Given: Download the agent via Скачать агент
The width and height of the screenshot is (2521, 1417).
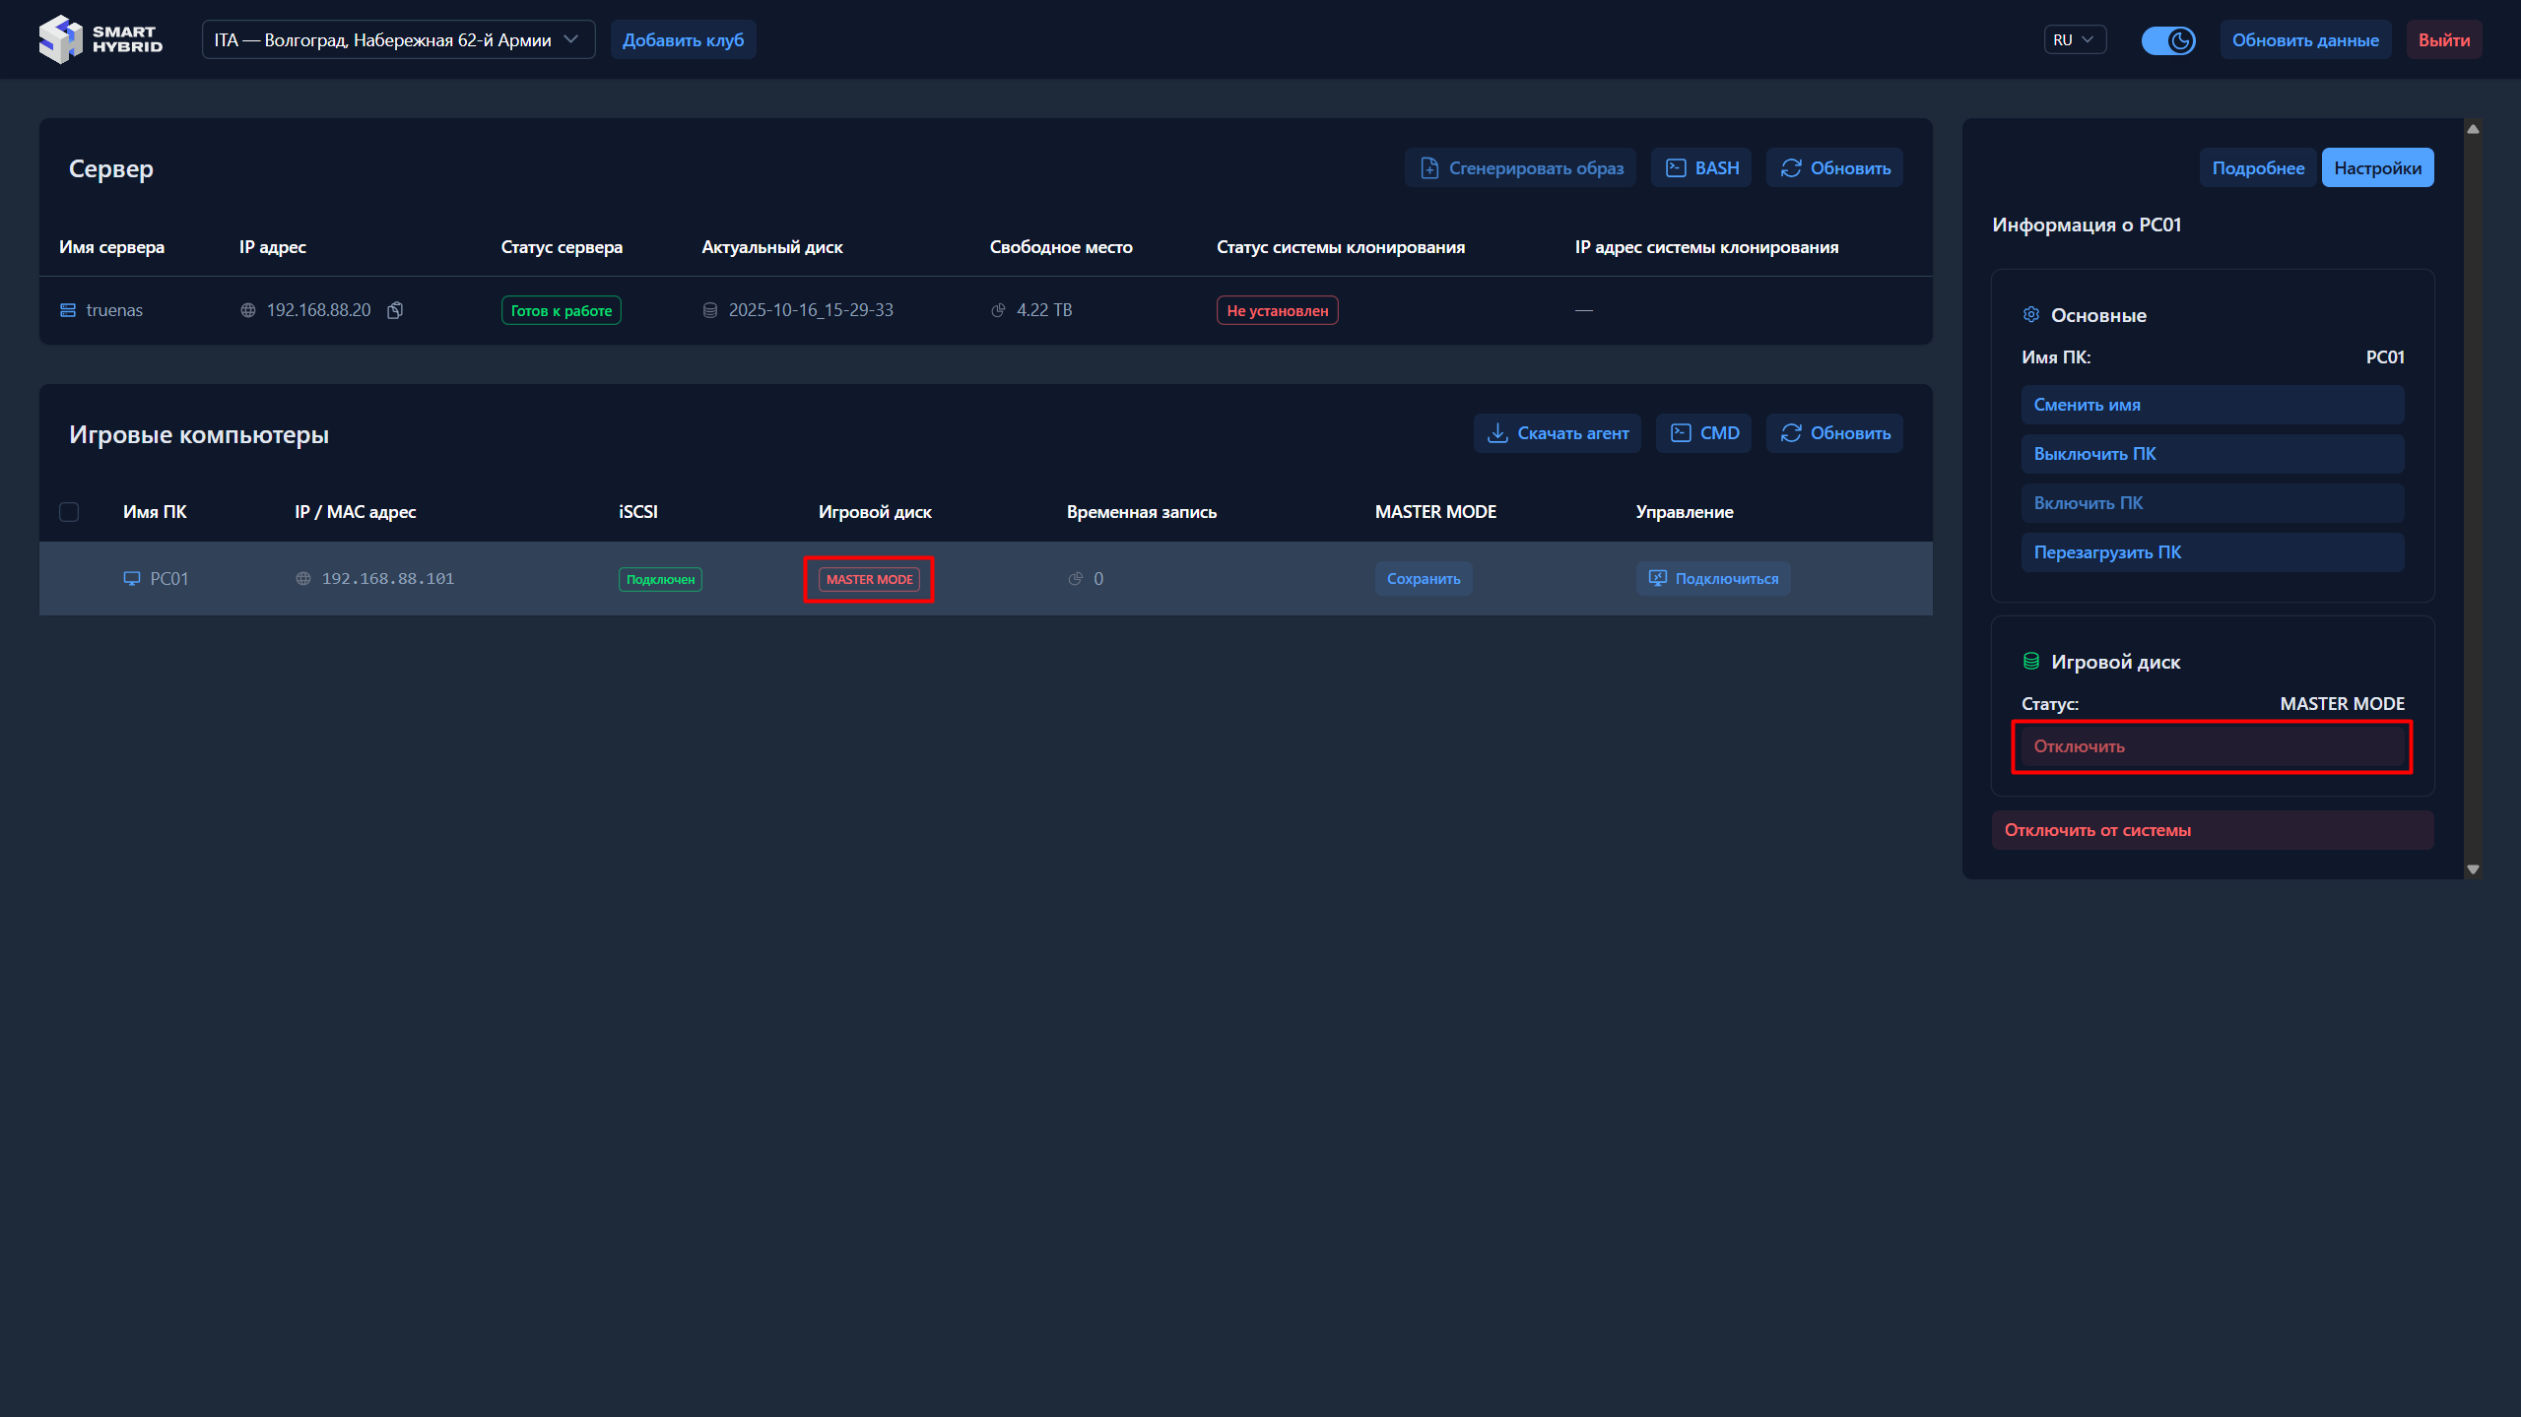Looking at the screenshot, I should [1557, 433].
